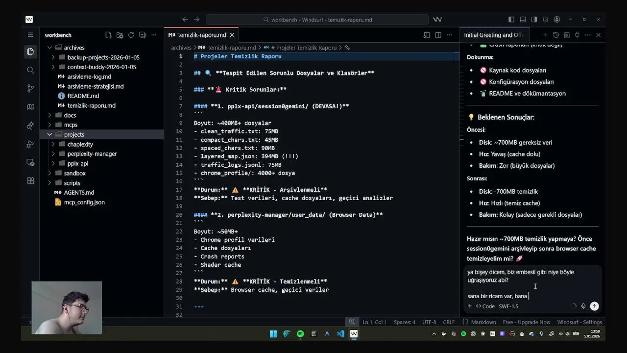Click archives breadcrumb segment

pyautogui.click(x=181, y=48)
